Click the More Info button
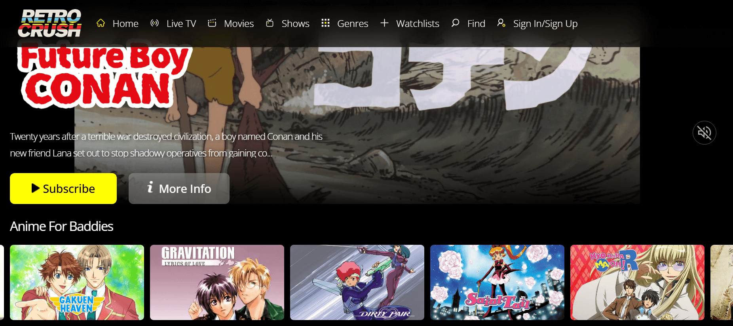Screen dimensions: 733x326 [179, 189]
